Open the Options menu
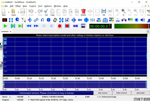This screenshot has width=150, height=101. click(48, 6)
